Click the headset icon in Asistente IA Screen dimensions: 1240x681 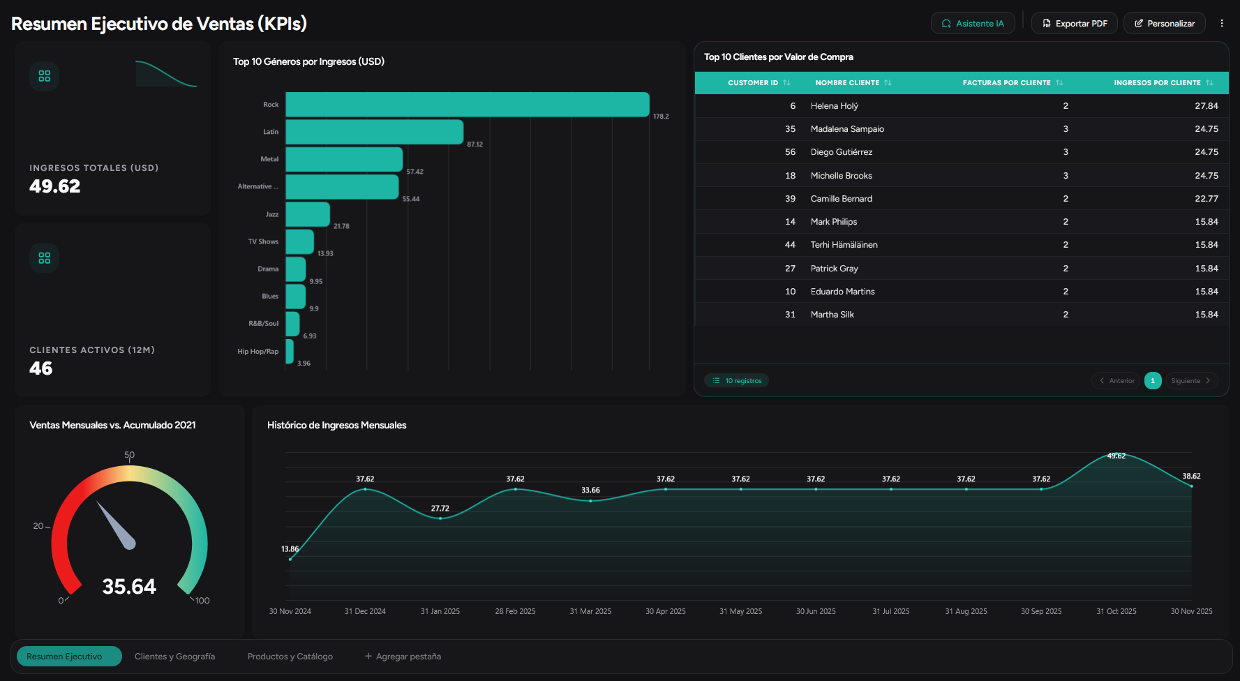pyautogui.click(x=946, y=24)
